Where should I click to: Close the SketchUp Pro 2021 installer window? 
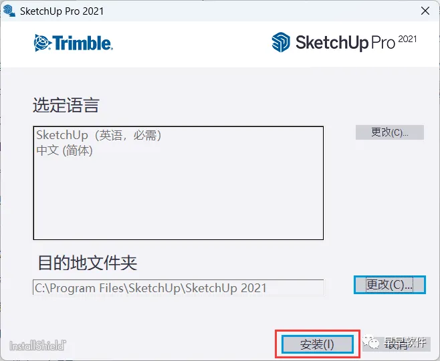(x=425, y=11)
